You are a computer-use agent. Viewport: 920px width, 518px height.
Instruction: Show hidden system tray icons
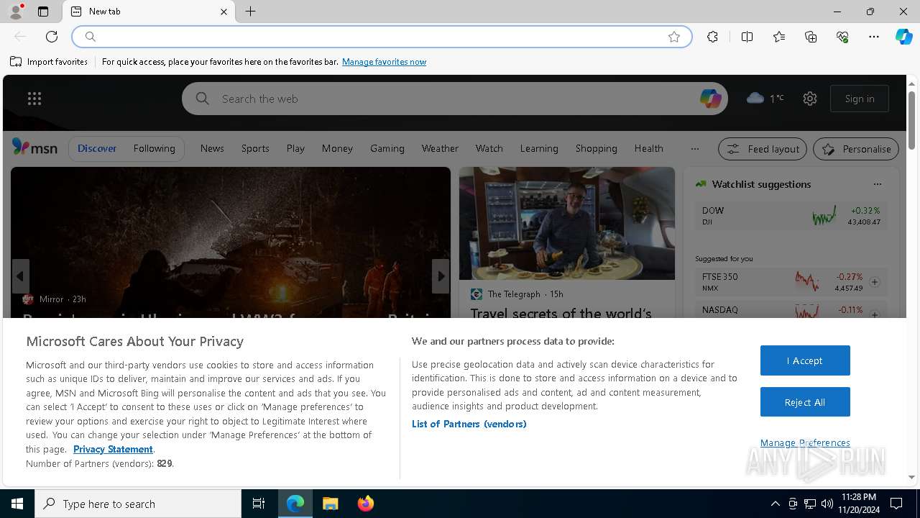pos(775,504)
